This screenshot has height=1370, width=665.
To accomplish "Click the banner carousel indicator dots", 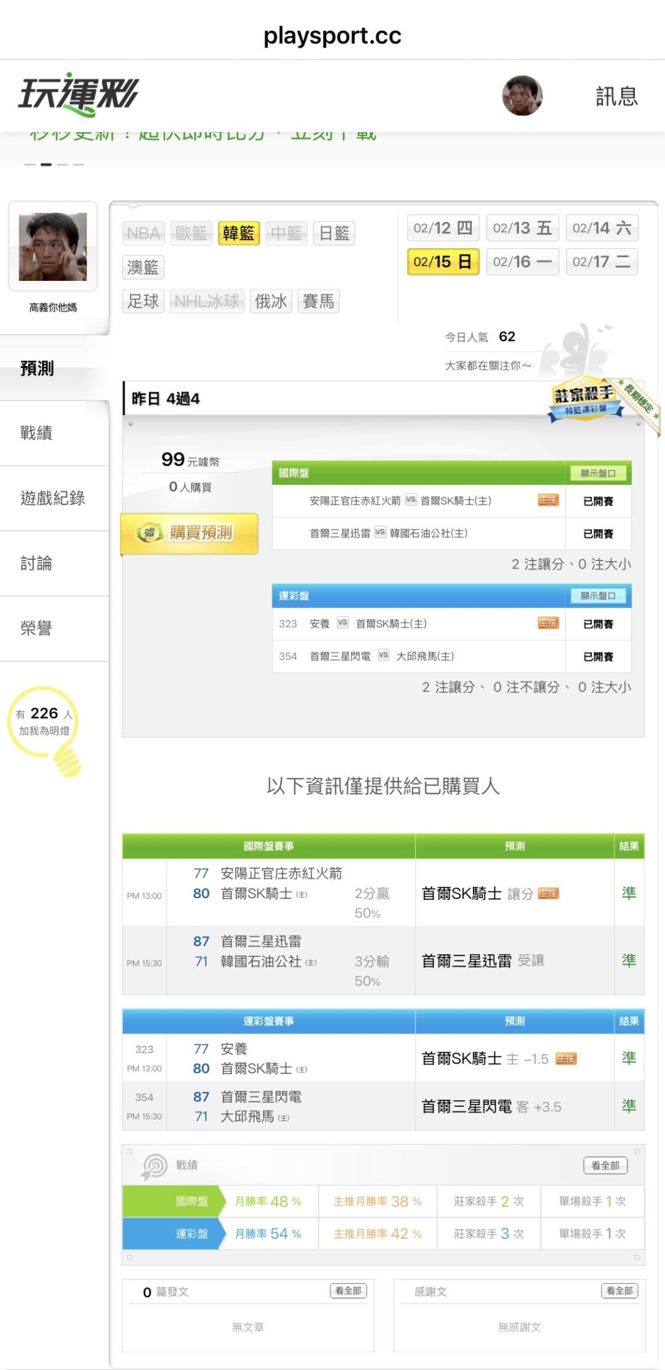I will [54, 164].
